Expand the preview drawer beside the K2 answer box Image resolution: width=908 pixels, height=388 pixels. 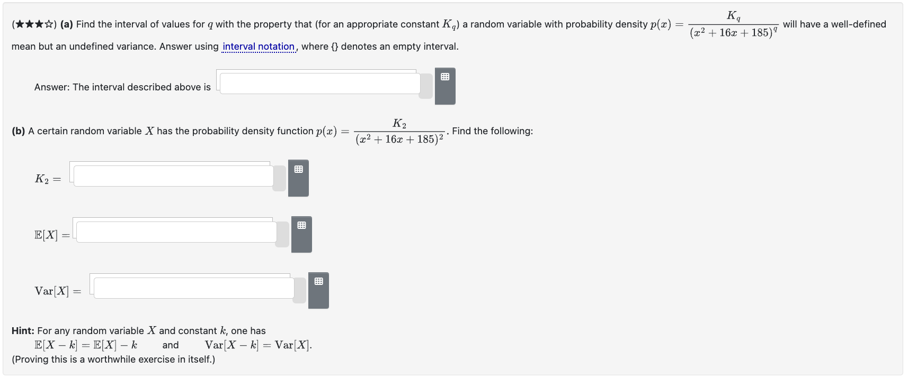279,178
